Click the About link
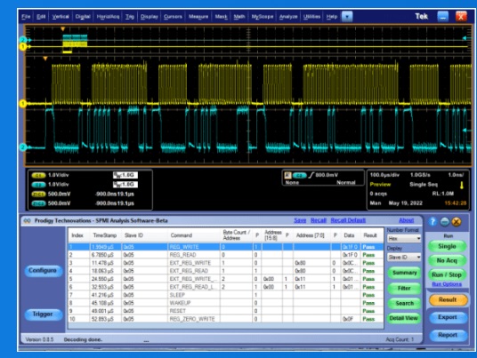Viewport: 477px width, 358px height. (406, 220)
